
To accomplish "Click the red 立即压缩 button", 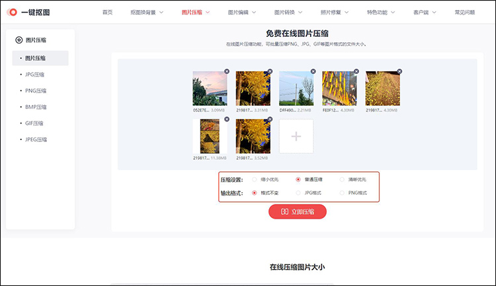I will click(298, 211).
